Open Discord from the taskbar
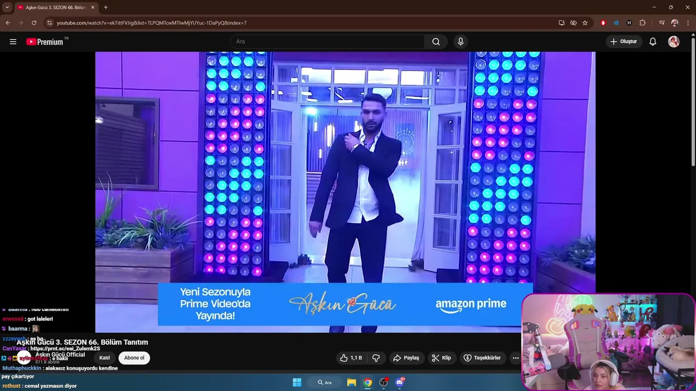This screenshot has width=696, height=391. (400, 382)
